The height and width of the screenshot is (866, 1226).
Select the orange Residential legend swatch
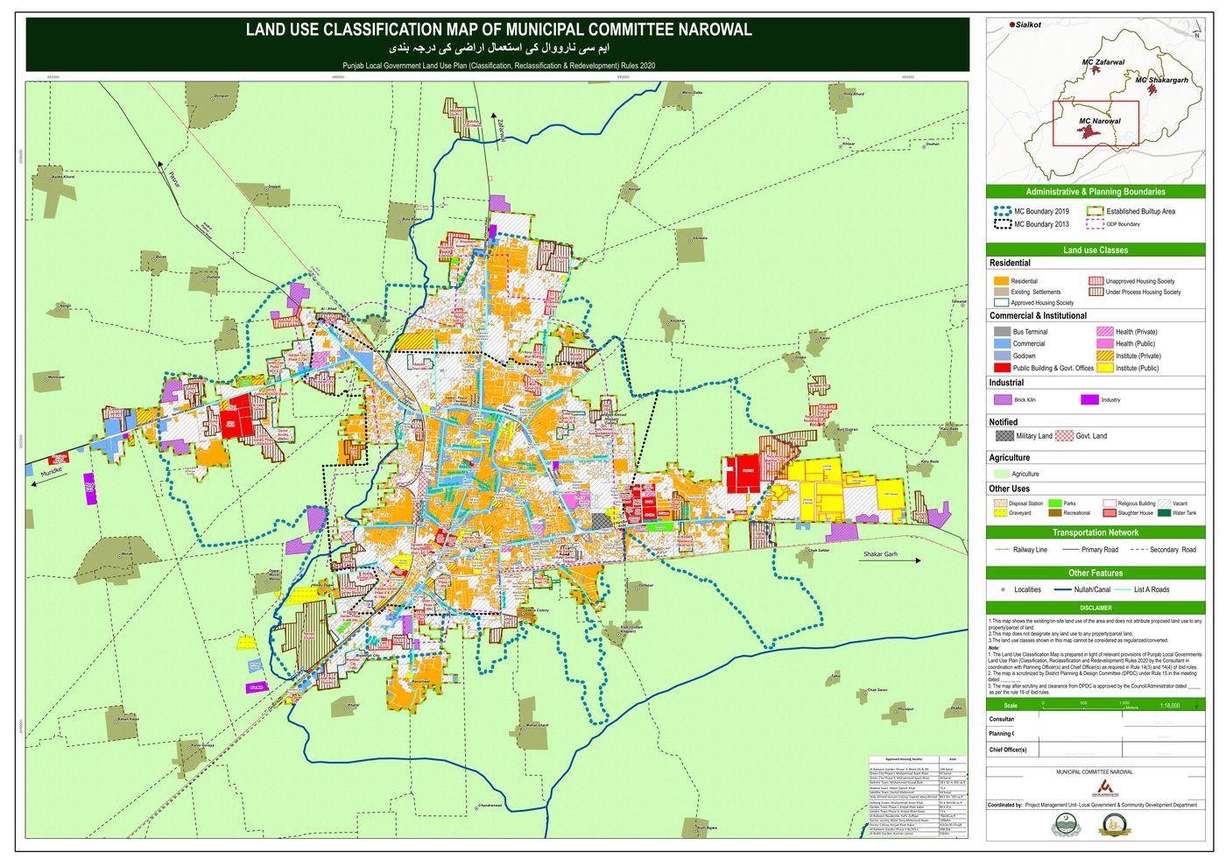click(1000, 281)
